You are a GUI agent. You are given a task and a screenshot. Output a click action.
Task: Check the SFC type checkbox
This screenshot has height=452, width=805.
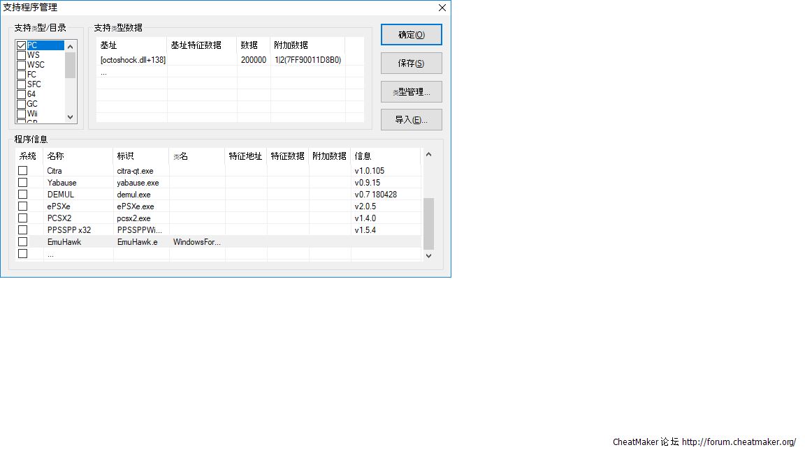[22, 84]
